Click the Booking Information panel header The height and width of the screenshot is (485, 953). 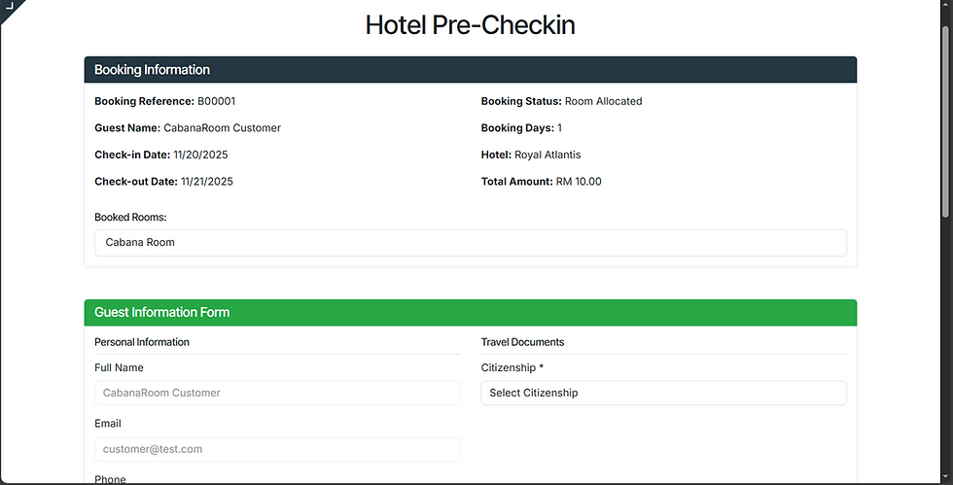pyautogui.click(x=470, y=70)
